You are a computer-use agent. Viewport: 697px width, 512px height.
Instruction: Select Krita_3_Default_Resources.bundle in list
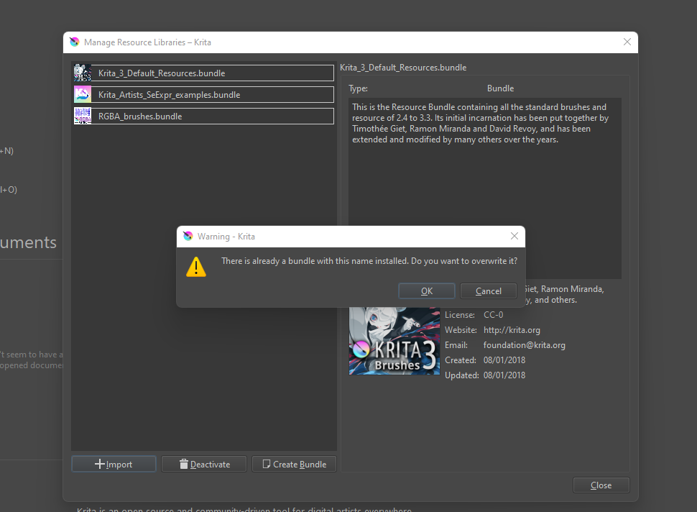tap(204, 73)
